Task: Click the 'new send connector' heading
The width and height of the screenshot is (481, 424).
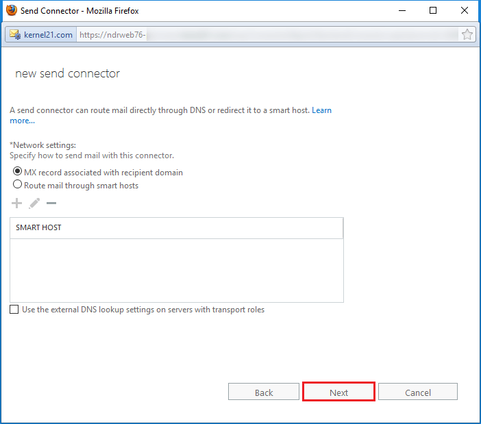Action: tap(67, 73)
